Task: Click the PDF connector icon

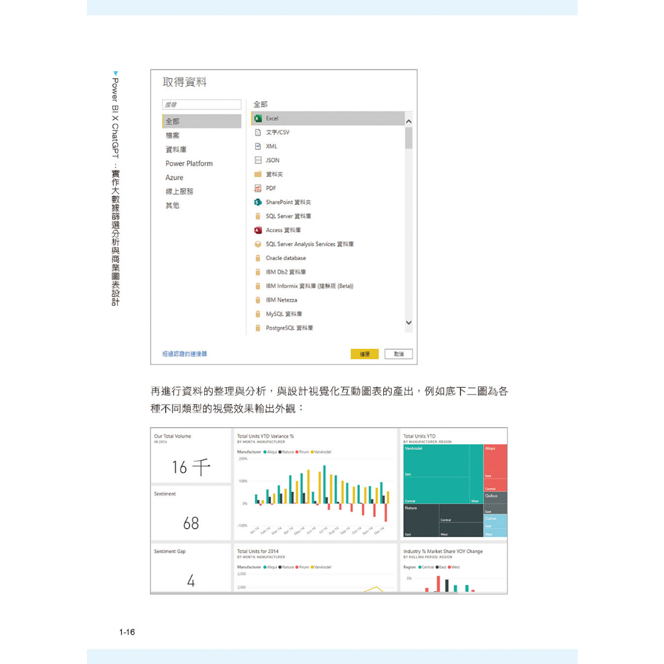Action: pos(258,189)
